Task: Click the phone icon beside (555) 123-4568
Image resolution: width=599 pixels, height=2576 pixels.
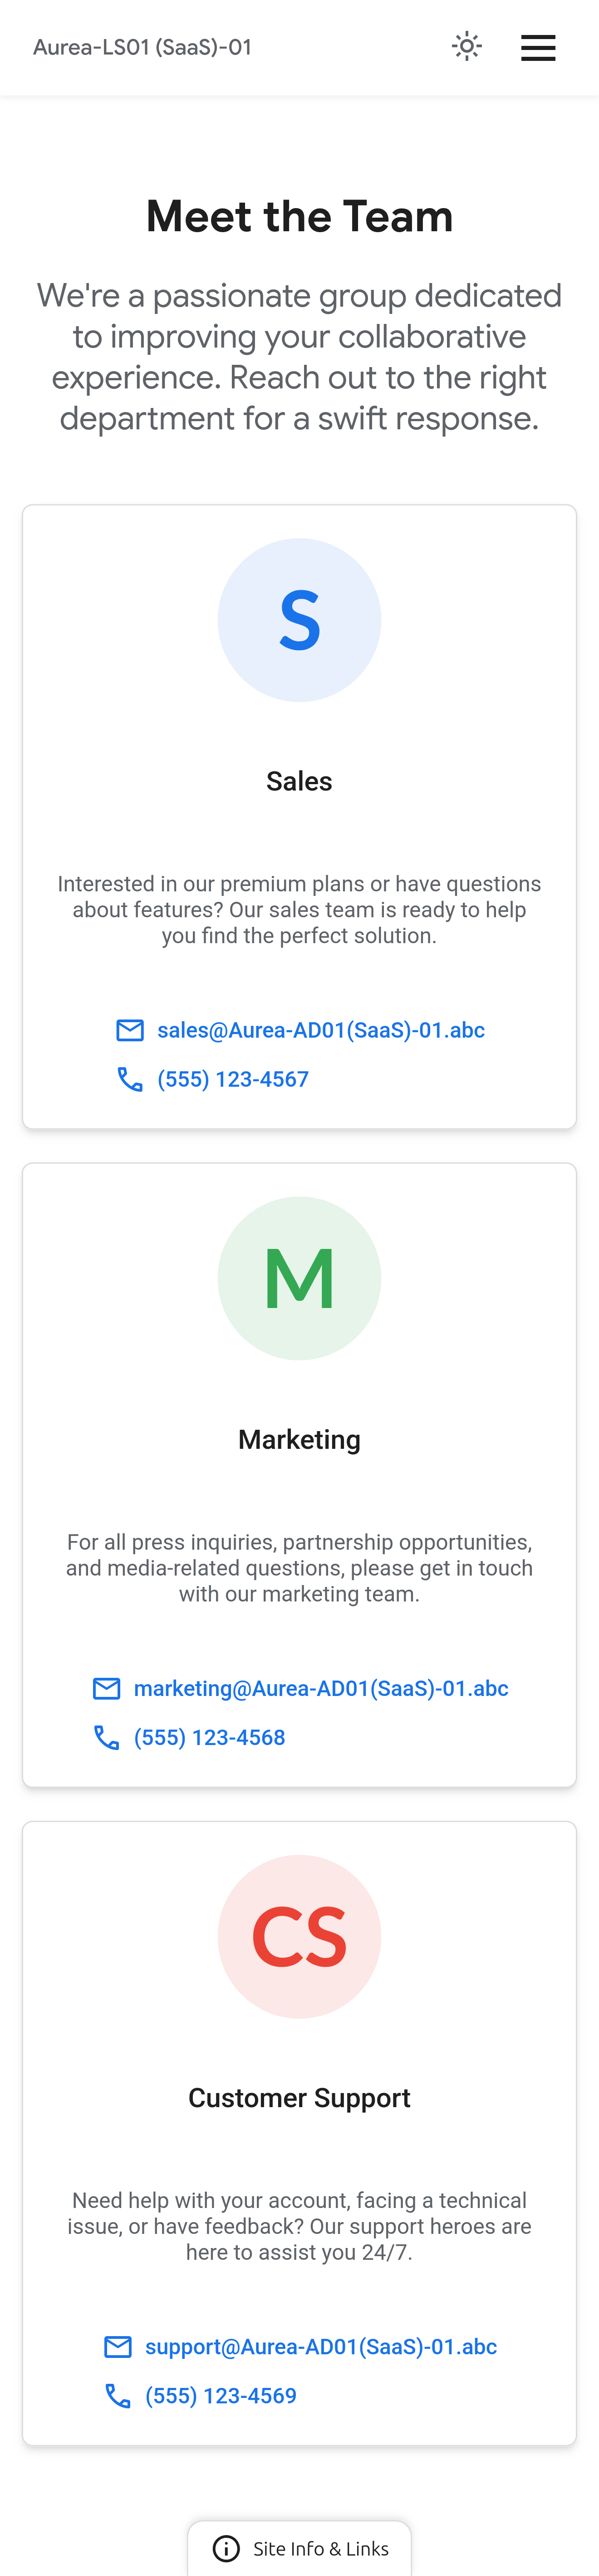Action: pyautogui.click(x=107, y=1737)
